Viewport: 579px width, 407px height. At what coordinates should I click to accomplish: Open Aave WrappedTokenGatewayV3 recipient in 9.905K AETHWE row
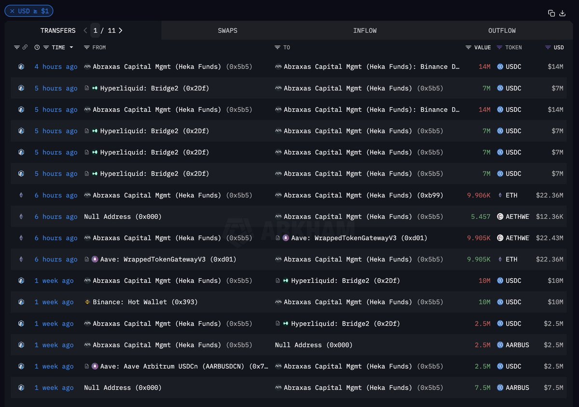[x=359, y=238]
